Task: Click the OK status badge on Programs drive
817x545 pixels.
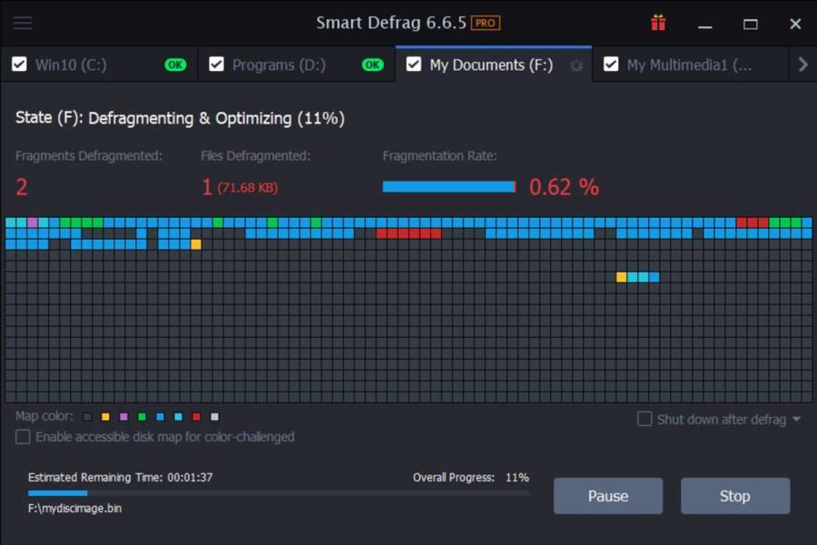Action: coord(372,65)
